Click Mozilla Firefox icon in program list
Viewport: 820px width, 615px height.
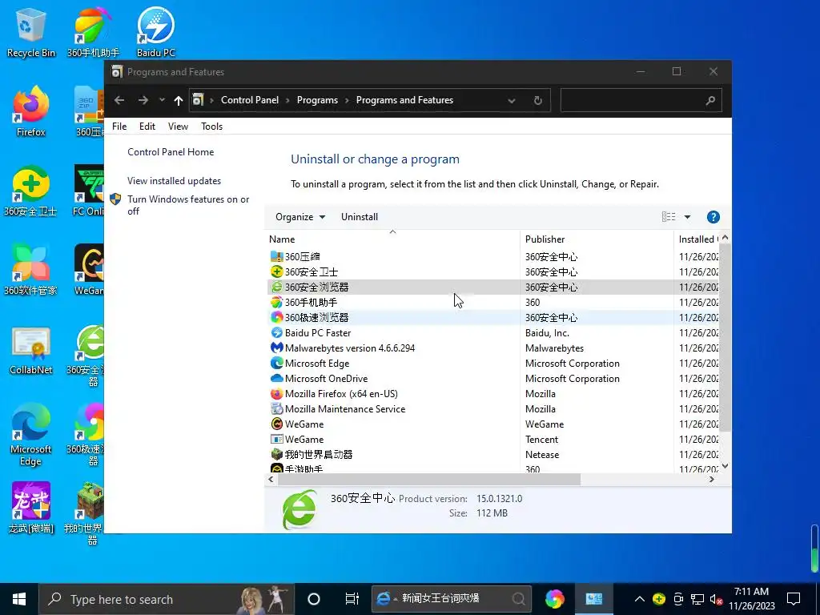(276, 394)
